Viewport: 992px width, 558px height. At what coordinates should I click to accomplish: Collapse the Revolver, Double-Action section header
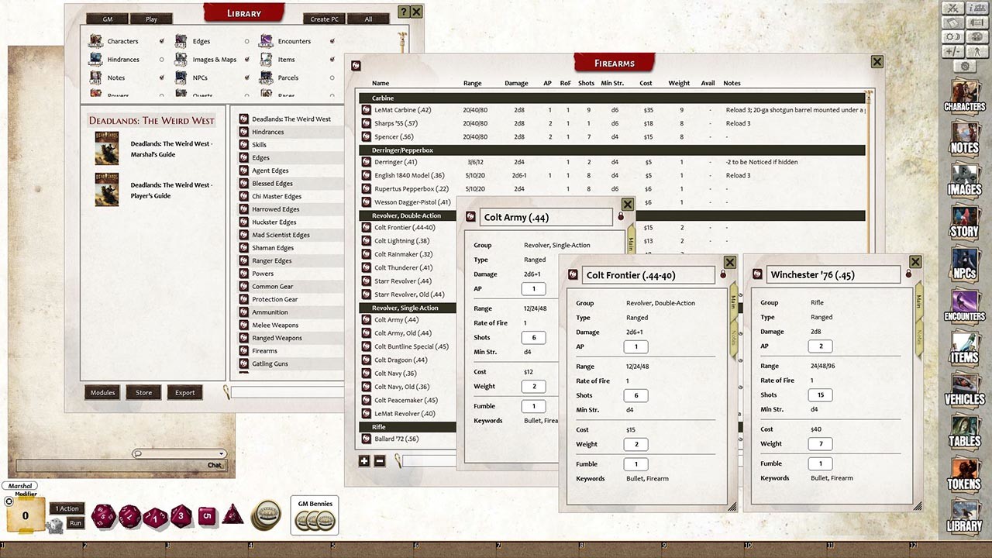click(406, 215)
